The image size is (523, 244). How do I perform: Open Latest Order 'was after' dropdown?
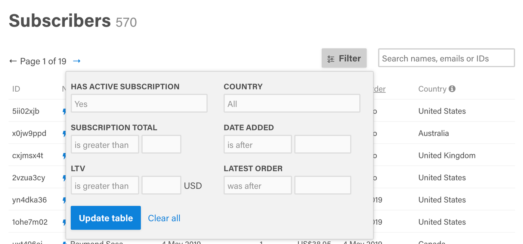258,186
